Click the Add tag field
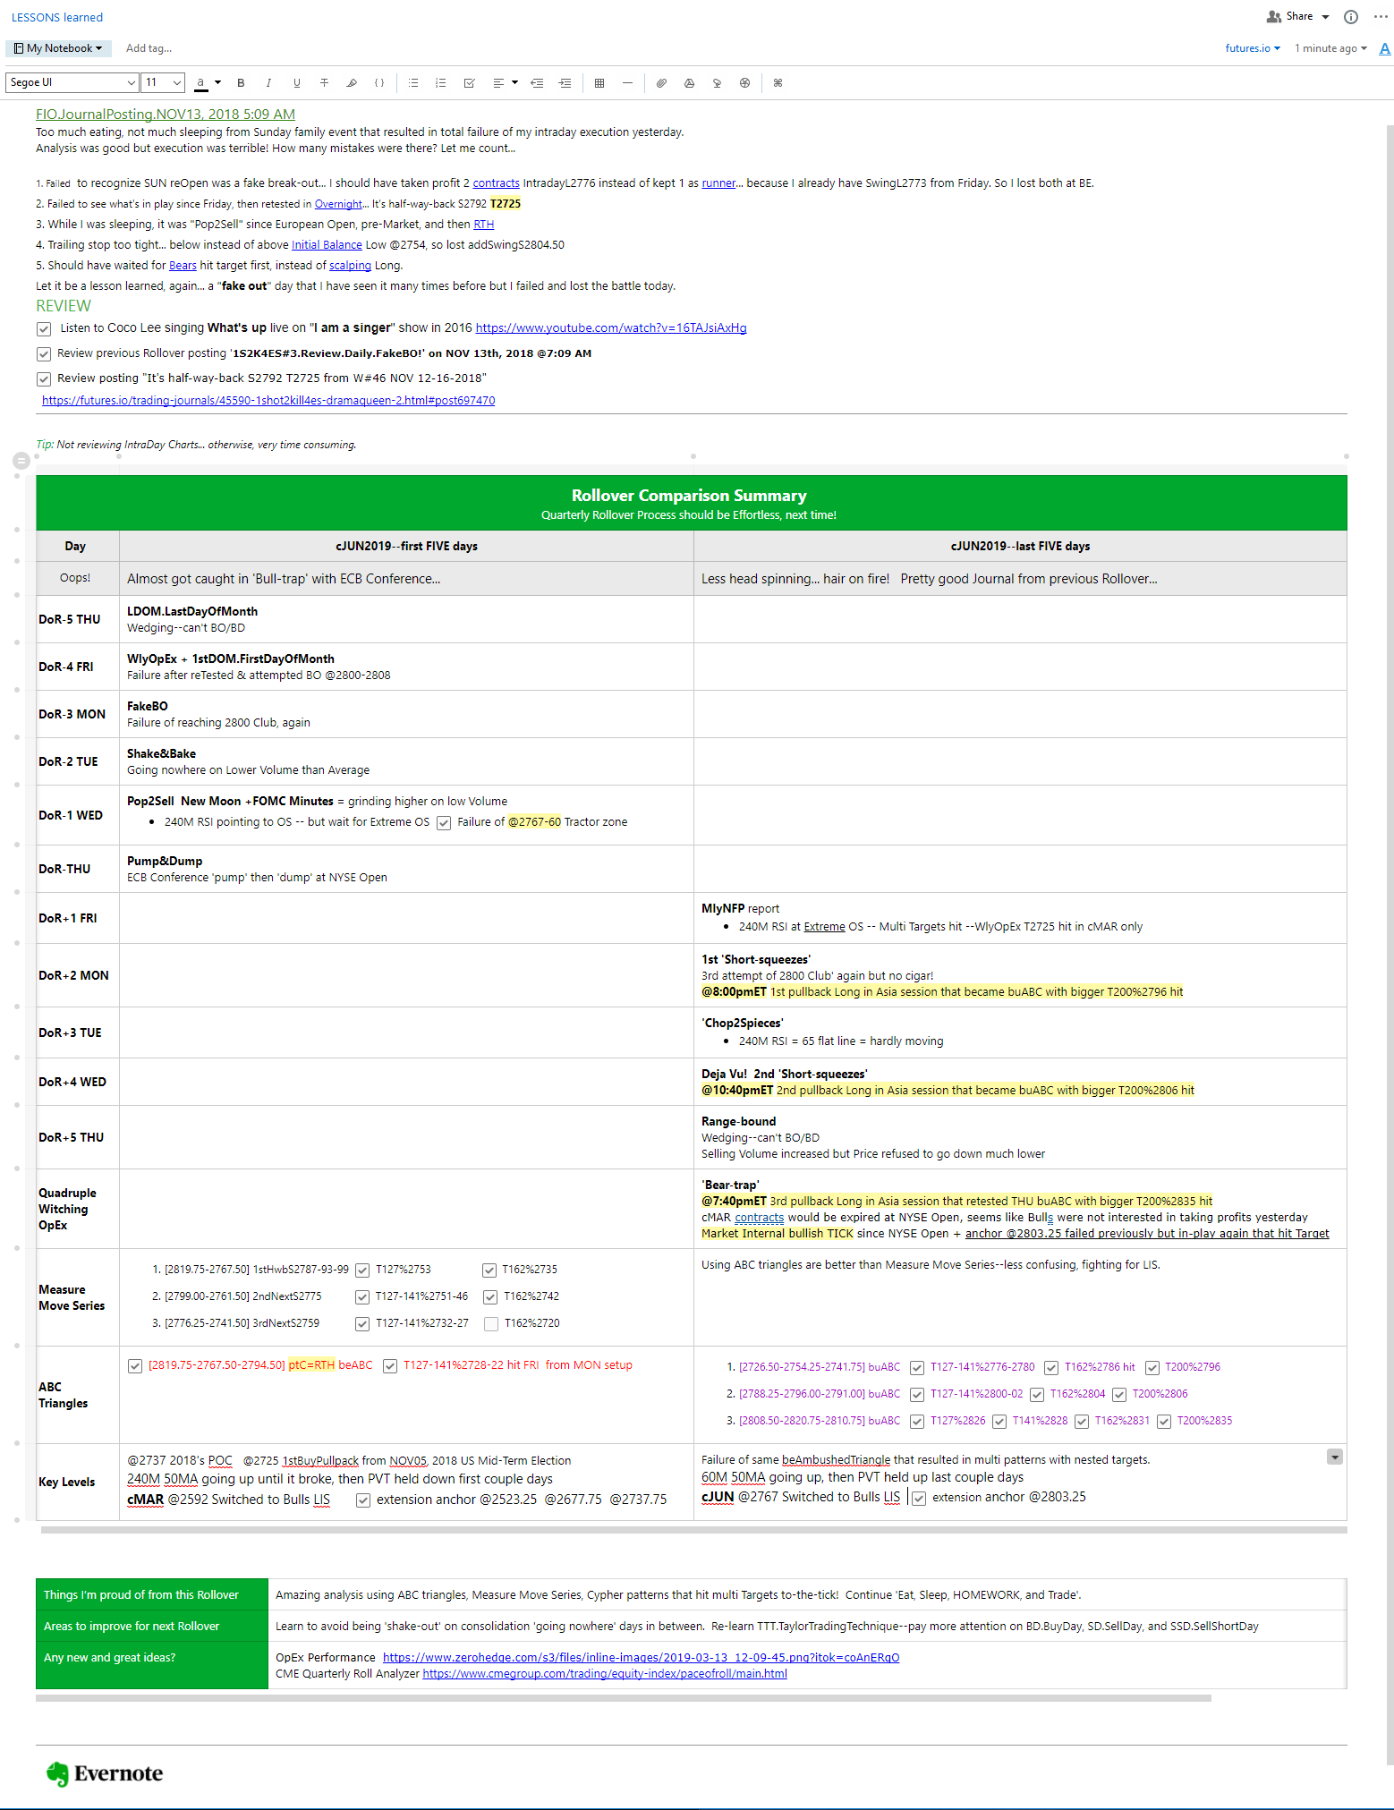Viewport: 1394px width, 1810px height. click(x=149, y=48)
